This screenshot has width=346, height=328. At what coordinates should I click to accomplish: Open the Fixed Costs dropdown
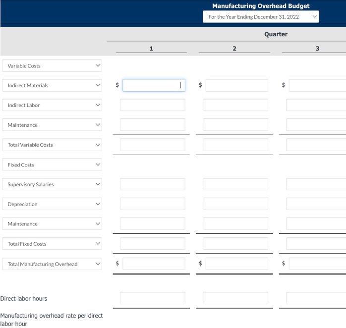pos(52,164)
